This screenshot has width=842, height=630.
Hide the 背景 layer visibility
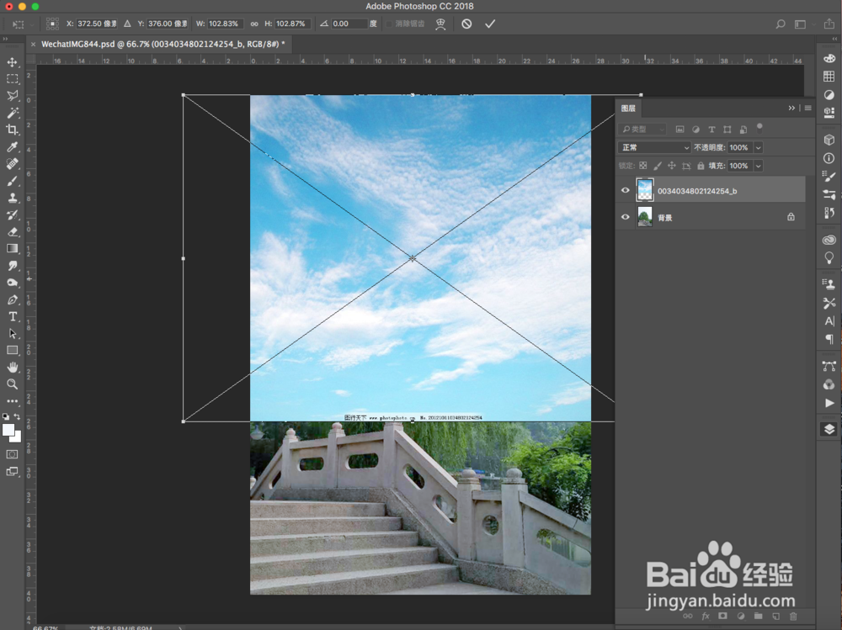(626, 216)
